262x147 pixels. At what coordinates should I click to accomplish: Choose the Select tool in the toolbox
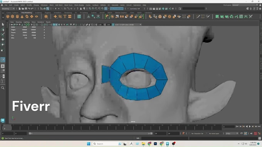[x=3, y=25]
